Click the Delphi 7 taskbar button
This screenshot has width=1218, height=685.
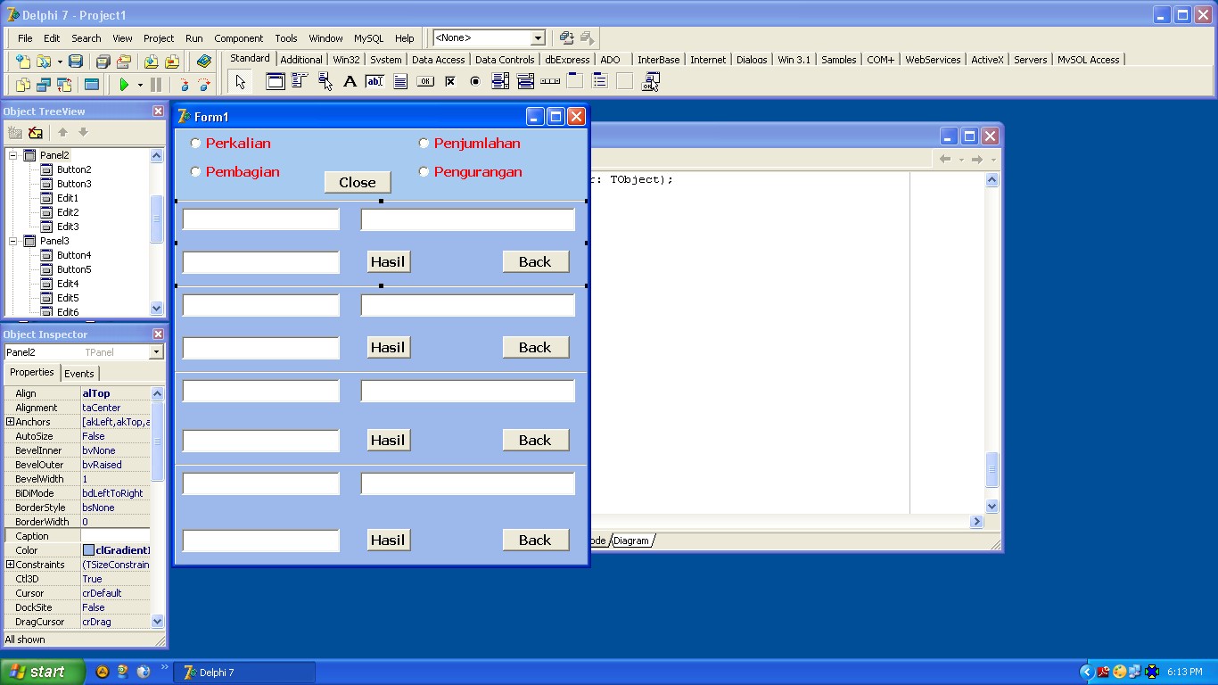point(244,673)
